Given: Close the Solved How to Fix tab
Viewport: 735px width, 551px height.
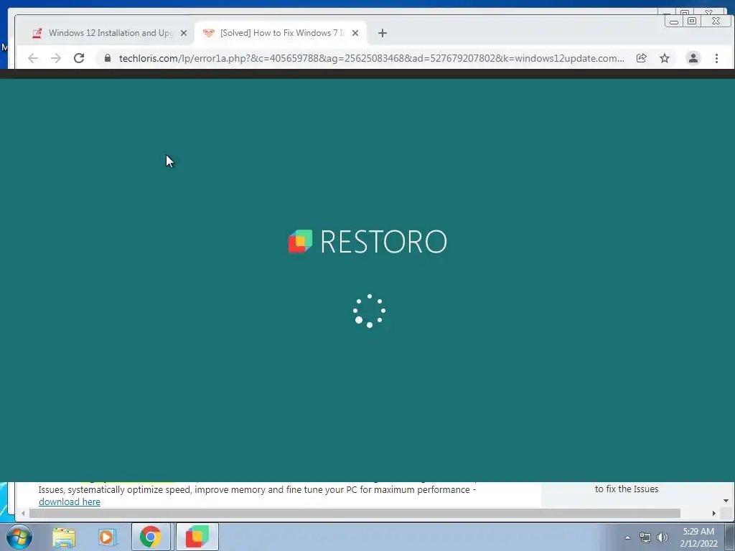Looking at the screenshot, I should pos(355,33).
